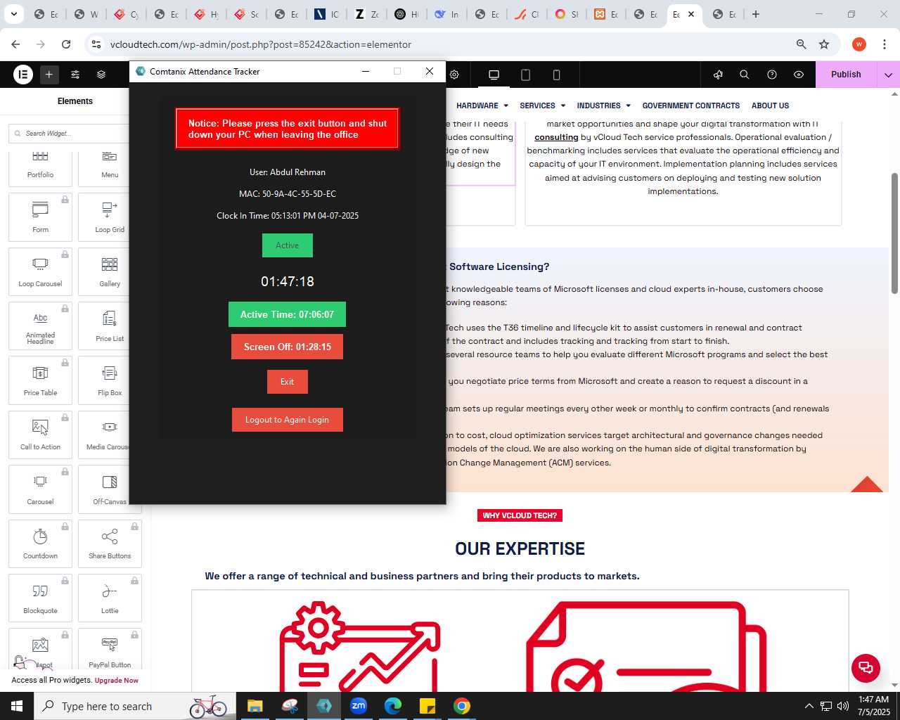This screenshot has height=720, width=900.
Task: Click the add element plus icon
Action: (x=49, y=74)
